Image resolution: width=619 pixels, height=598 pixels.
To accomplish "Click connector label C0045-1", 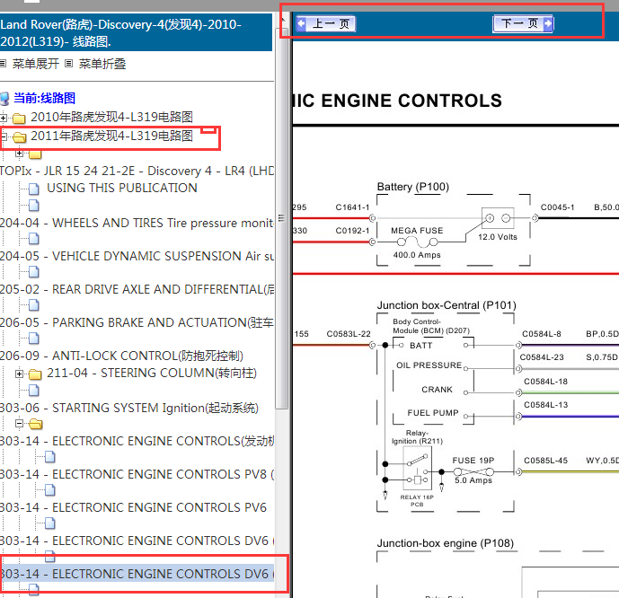I will (x=557, y=207).
